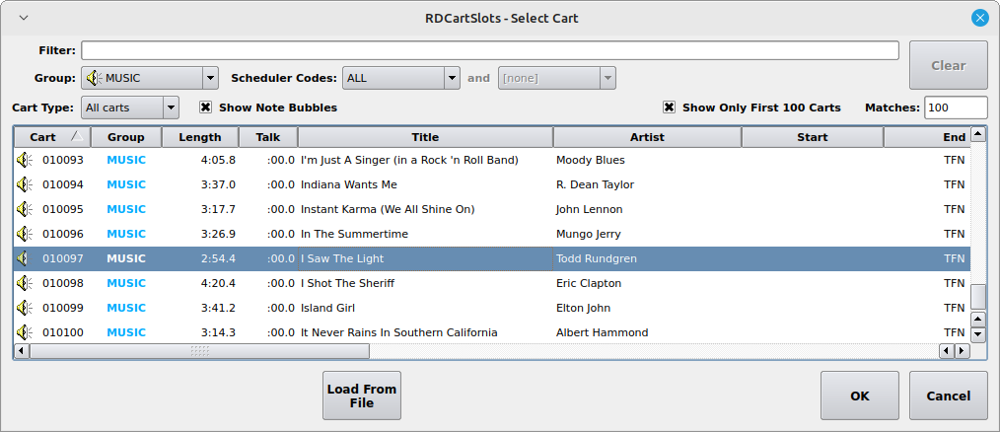Click the speaker icon for cart 010094
The image size is (1000, 432).
(25, 184)
